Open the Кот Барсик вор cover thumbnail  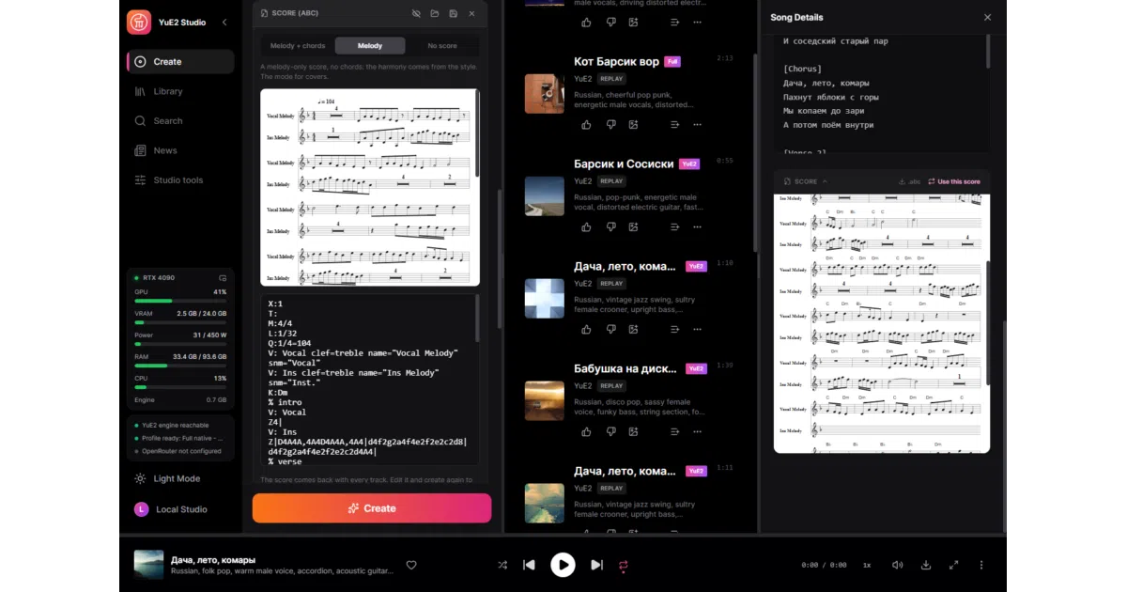545,94
